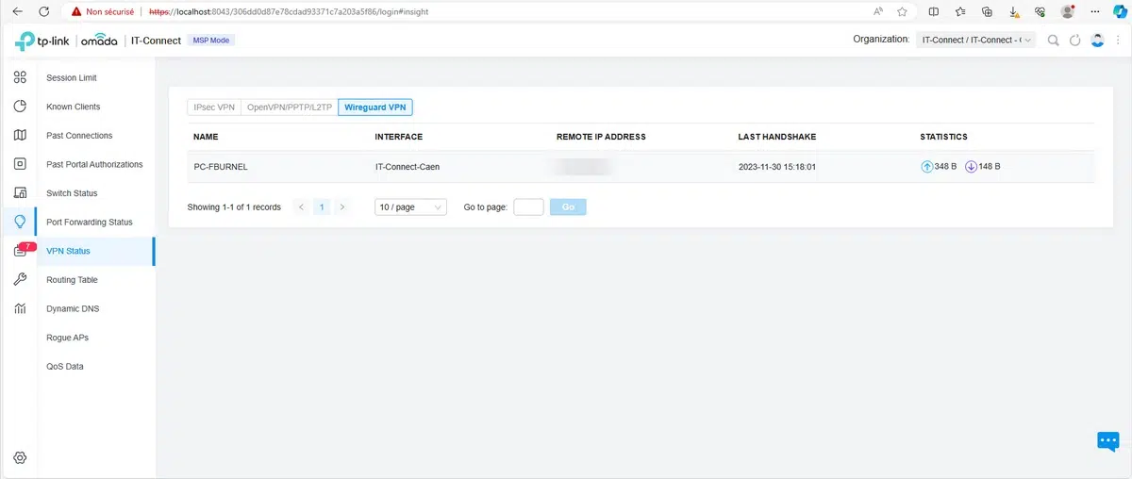Open Past Portal Authorizations menu item
The width and height of the screenshot is (1132, 479).
click(x=93, y=164)
